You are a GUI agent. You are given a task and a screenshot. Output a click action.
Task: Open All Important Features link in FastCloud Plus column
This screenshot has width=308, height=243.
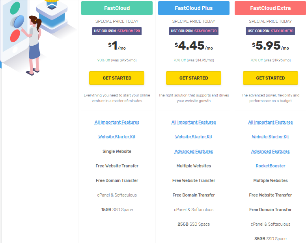click(194, 122)
